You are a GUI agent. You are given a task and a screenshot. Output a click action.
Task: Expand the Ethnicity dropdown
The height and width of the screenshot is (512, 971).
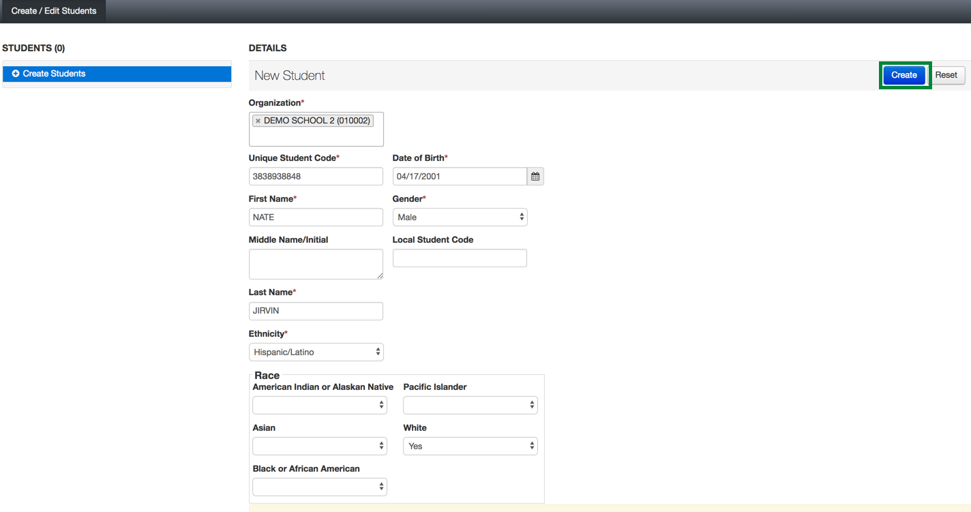point(316,352)
